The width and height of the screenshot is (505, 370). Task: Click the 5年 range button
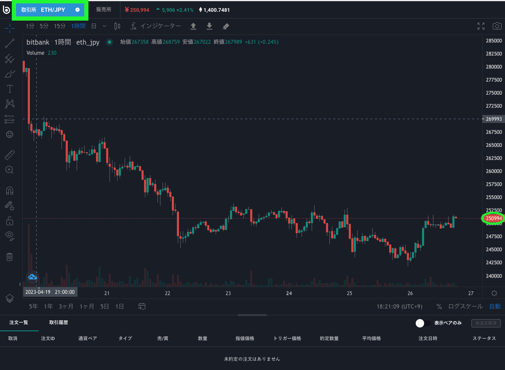(x=33, y=306)
